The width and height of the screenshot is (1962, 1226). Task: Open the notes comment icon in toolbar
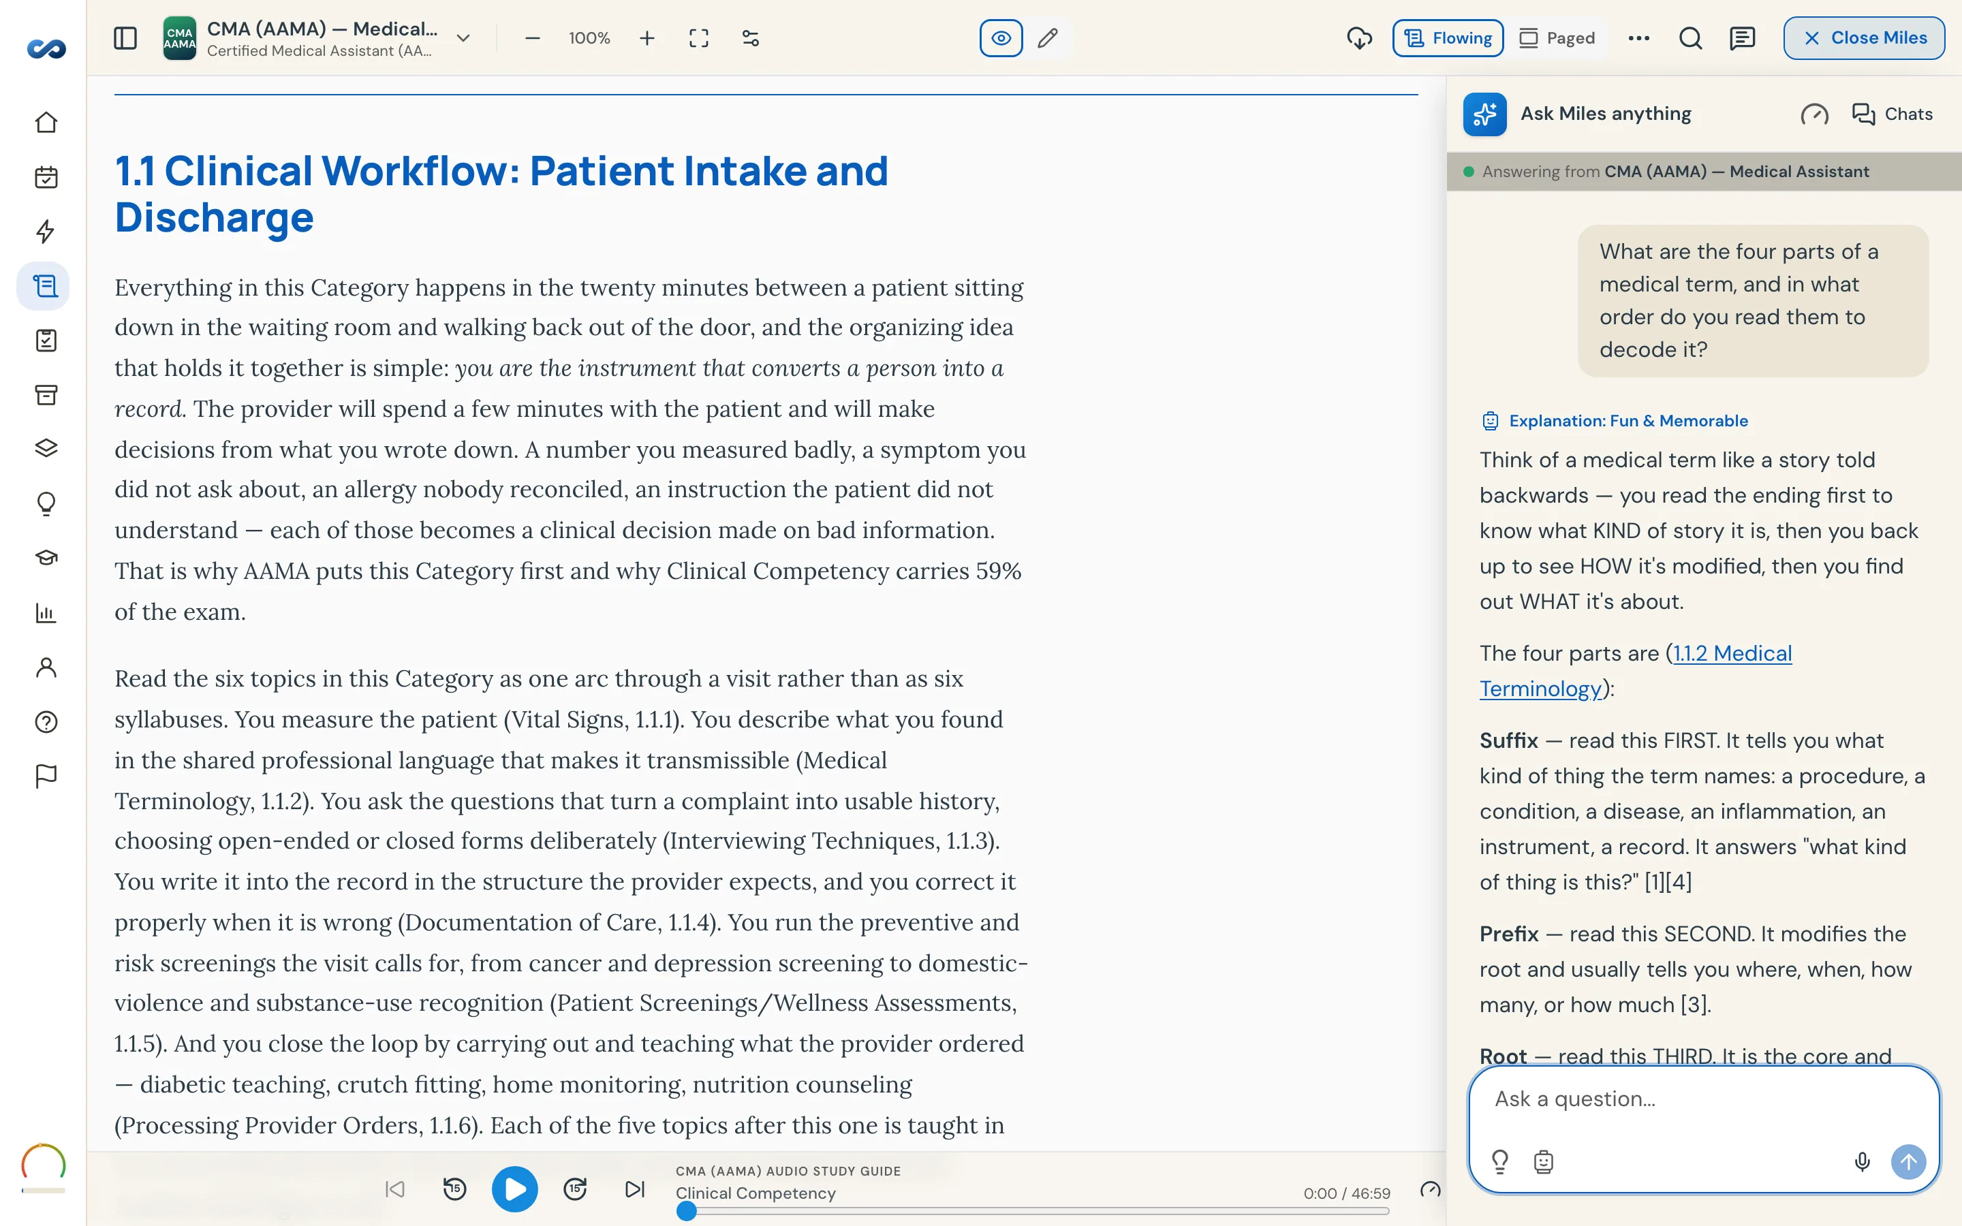point(1742,38)
